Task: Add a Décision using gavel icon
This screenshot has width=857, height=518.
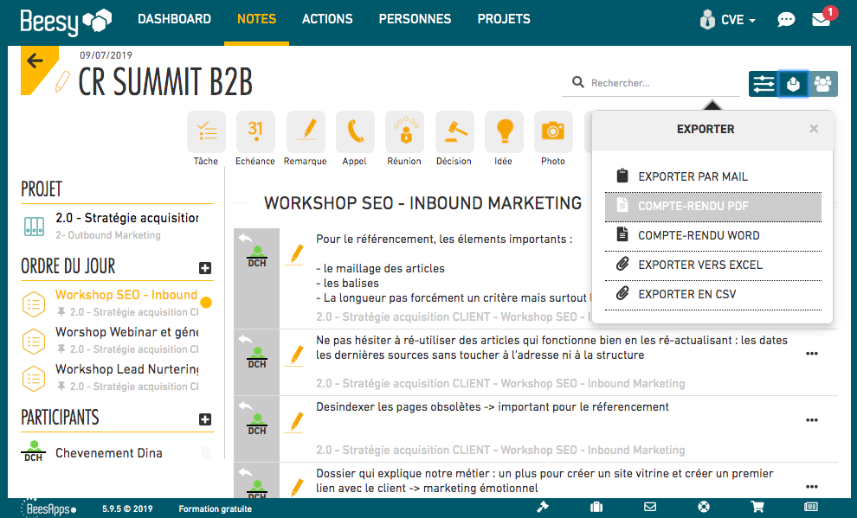Action: coord(454,131)
